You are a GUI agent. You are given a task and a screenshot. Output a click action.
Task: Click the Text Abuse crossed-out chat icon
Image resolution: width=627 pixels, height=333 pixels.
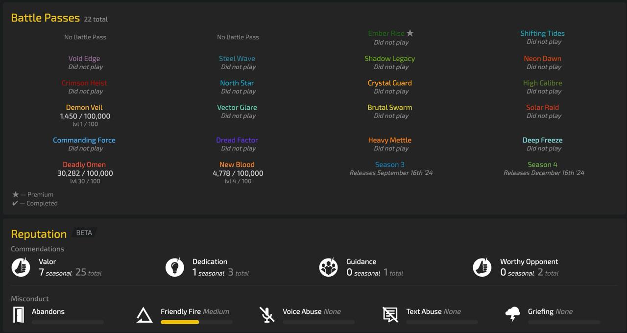(x=390, y=315)
